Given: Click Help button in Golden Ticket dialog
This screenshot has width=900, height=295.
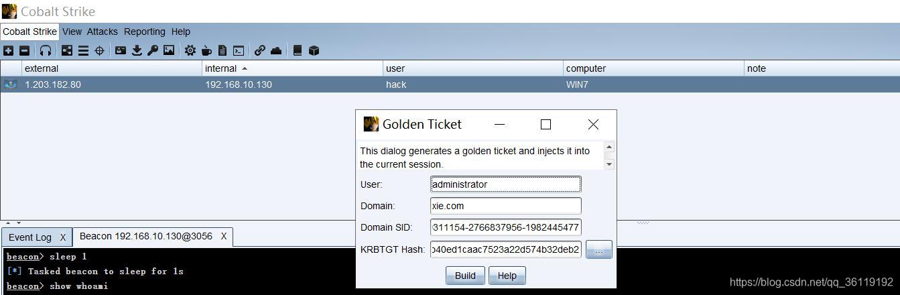Looking at the screenshot, I should click(507, 276).
